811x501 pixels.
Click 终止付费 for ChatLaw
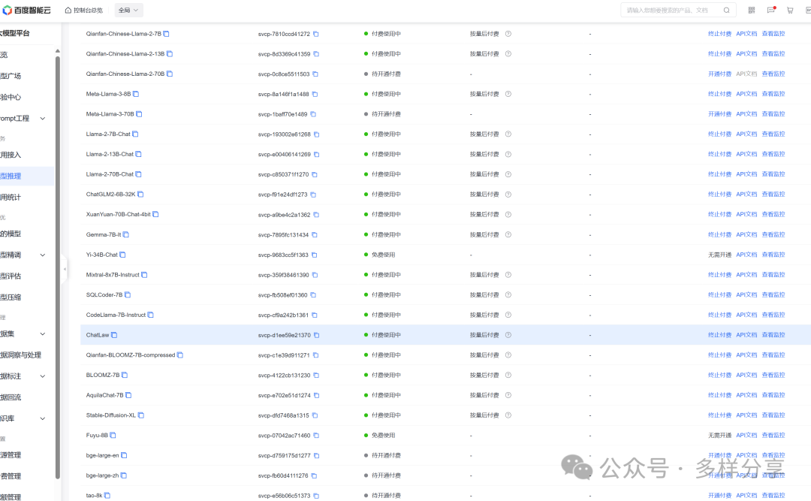point(719,335)
